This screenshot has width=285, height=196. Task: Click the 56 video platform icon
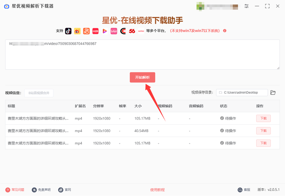pos(132,31)
